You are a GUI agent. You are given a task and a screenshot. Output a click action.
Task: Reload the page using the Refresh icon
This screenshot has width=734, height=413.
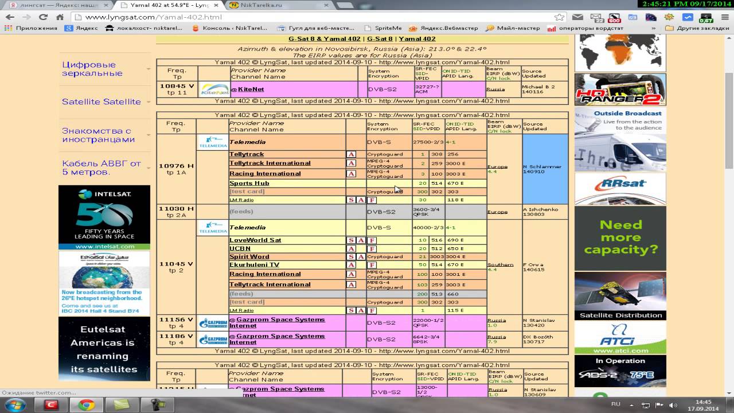(x=43, y=17)
